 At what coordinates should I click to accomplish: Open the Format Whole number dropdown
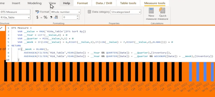(x=65, y=12)
